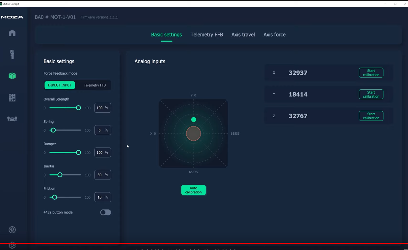Select the DIRECT INPUT force feedback mode
The width and height of the screenshot is (408, 250).
coord(59,85)
